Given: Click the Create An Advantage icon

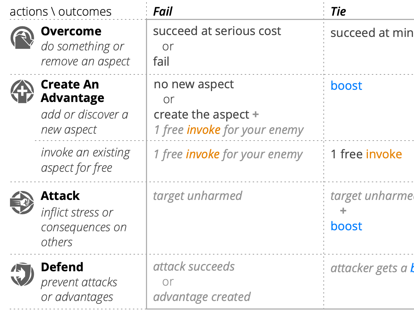Looking at the screenshot, I should click(x=22, y=91).
